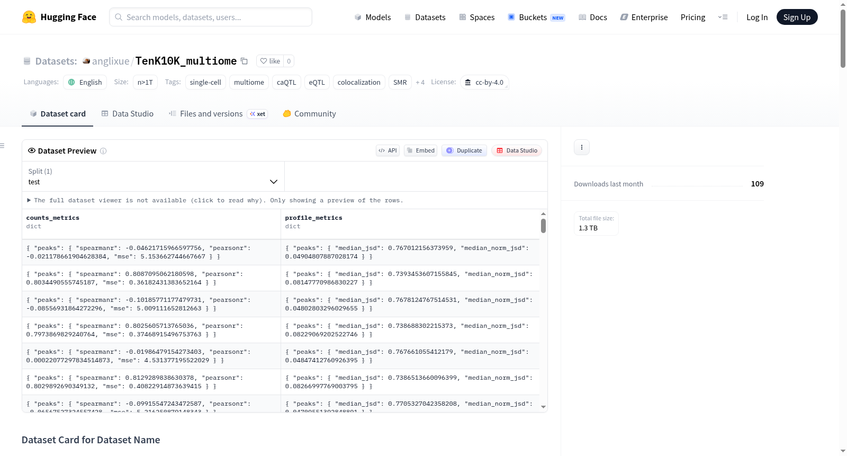
Task: Click the Embed button
Action: (x=420, y=150)
